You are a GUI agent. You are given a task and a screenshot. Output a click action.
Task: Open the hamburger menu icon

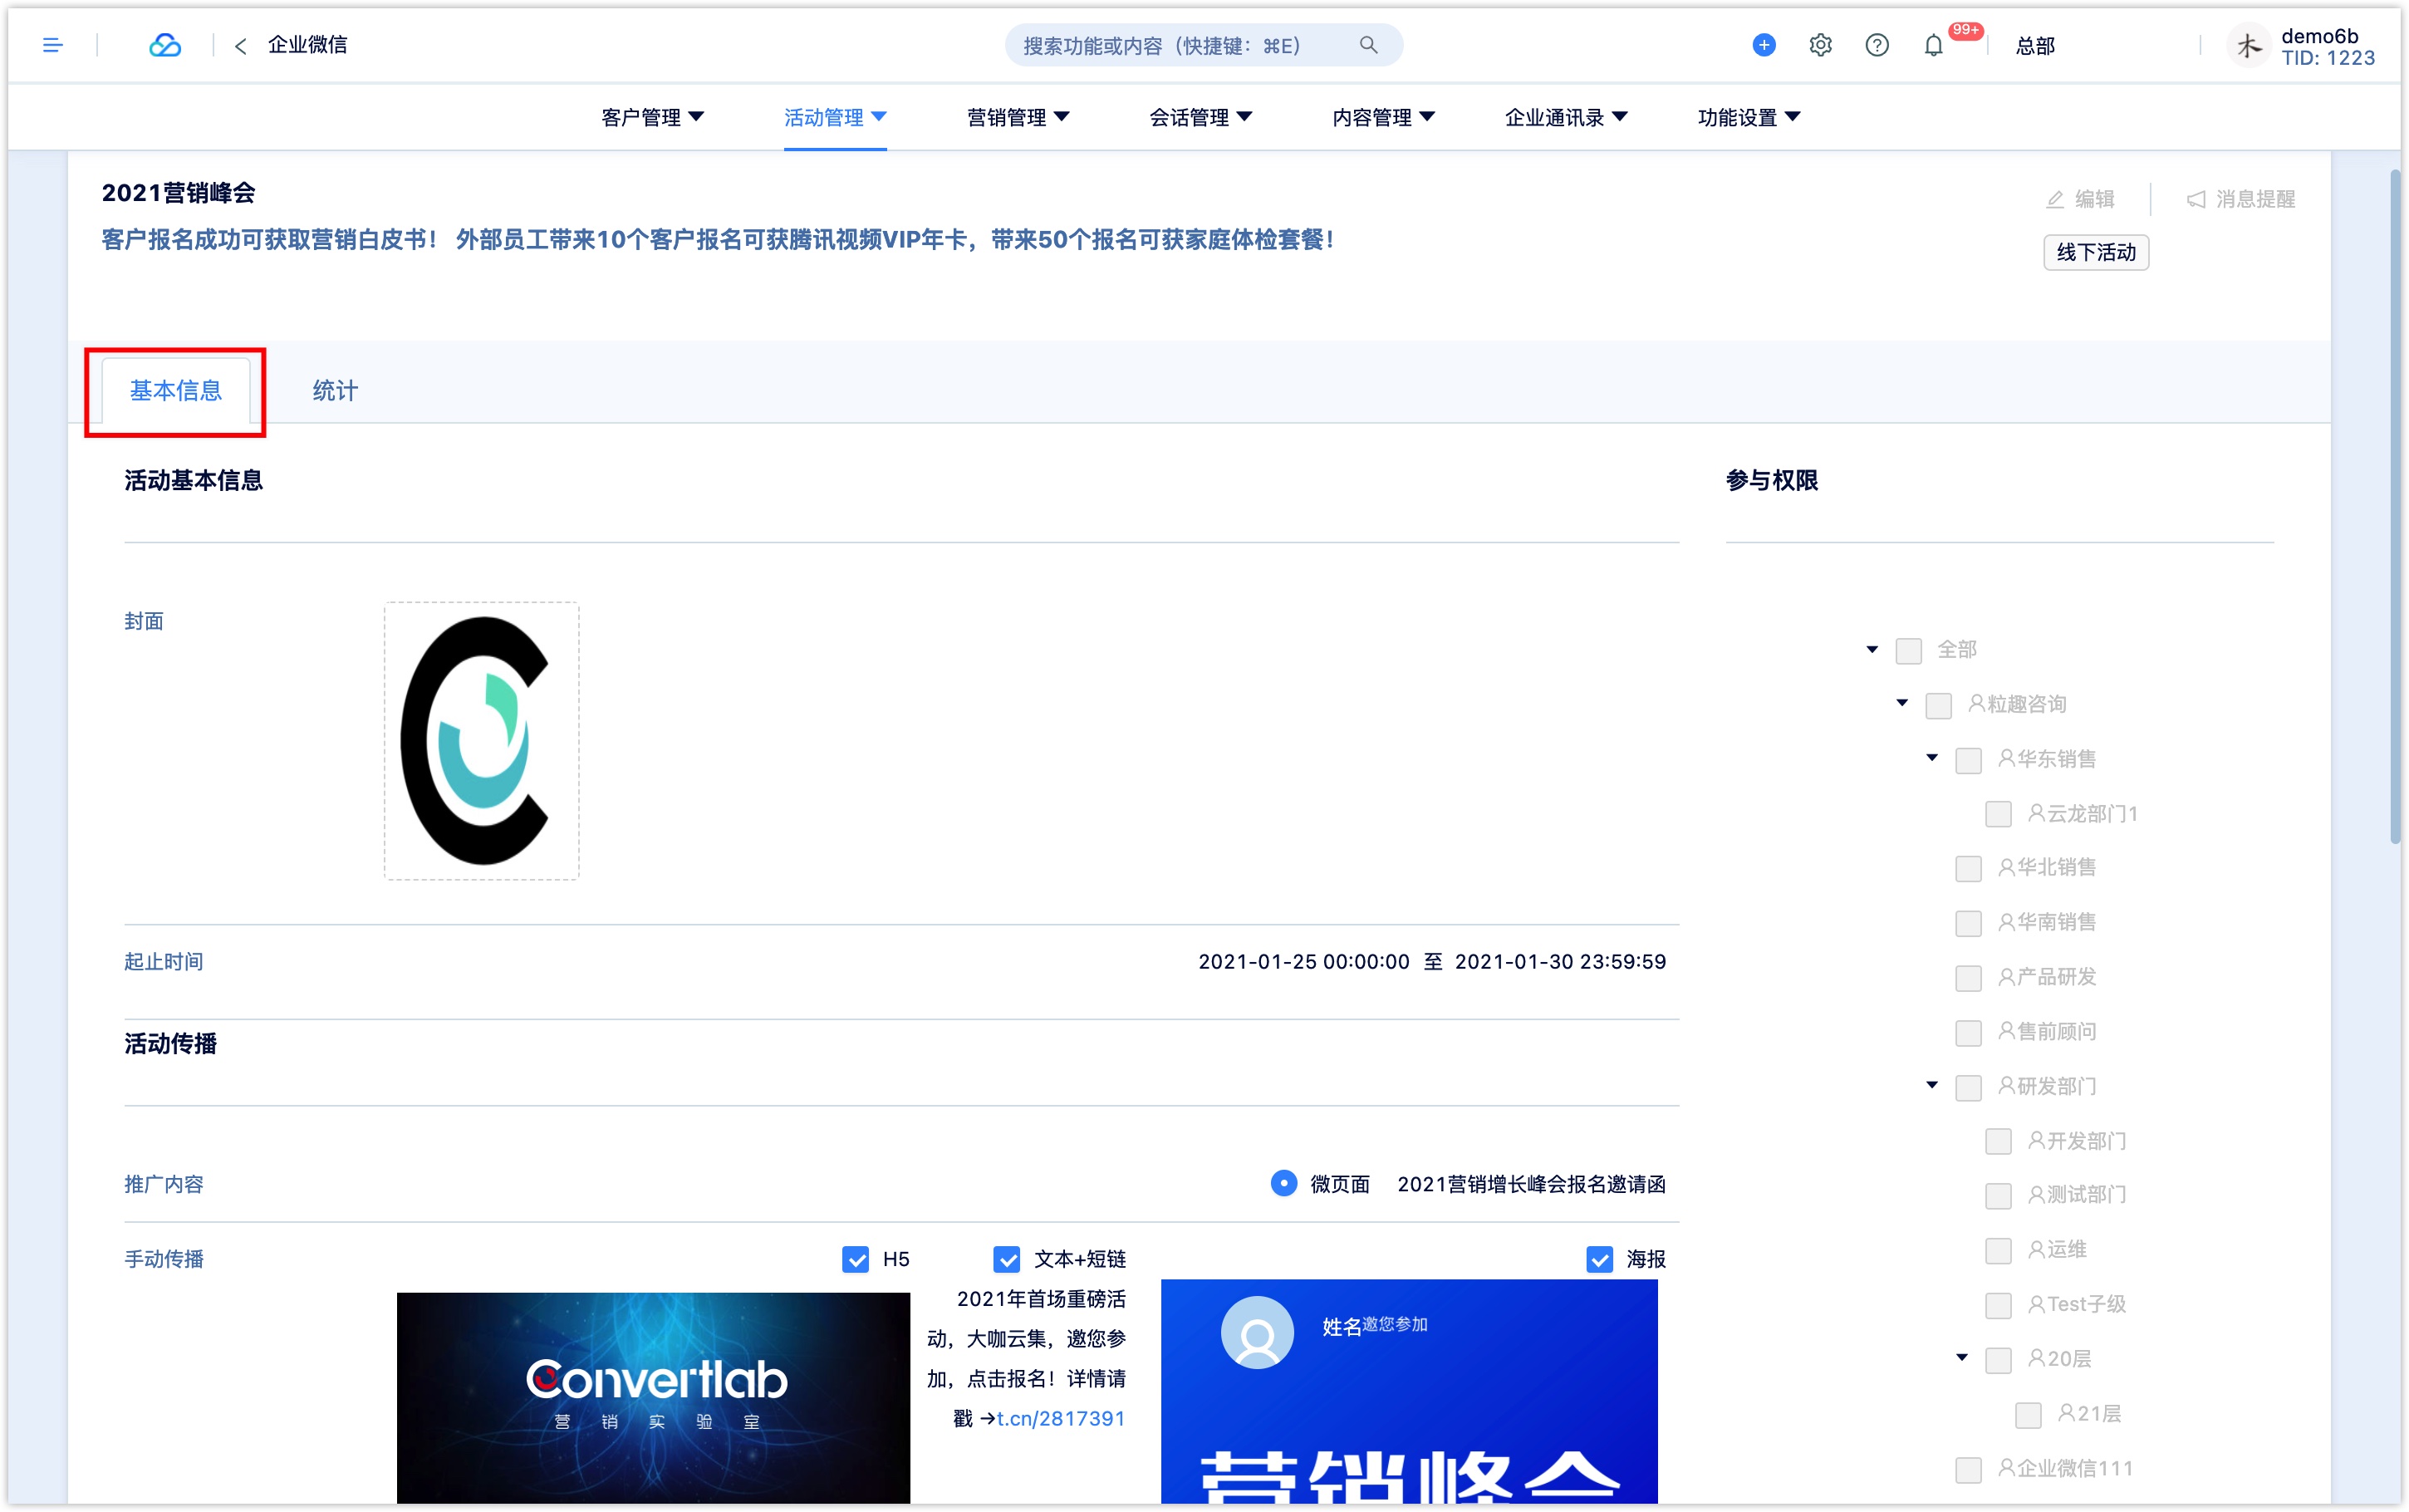53,45
